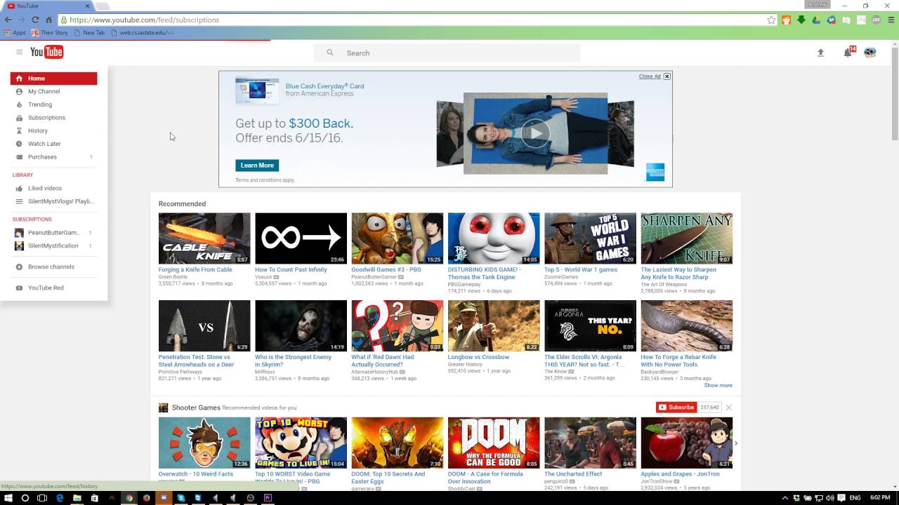This screenshot has width=899, height=505.
Task: Open Thomas the Tank Engine video thumbnail
Action: pyautogui.click(x=494, y=238)
